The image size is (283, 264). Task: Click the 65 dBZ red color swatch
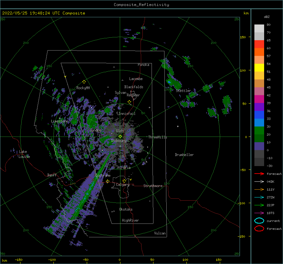pyautogui.click(x=259, y=44)
